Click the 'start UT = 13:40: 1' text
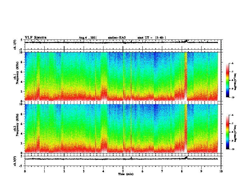Image resolution: width=249 pixels, height=192 pixels. [152, 38]
